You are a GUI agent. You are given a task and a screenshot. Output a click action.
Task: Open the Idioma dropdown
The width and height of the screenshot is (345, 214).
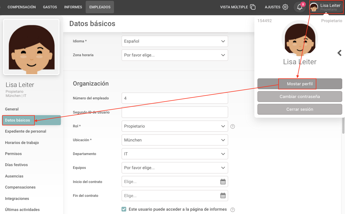(x=175, y=41)
